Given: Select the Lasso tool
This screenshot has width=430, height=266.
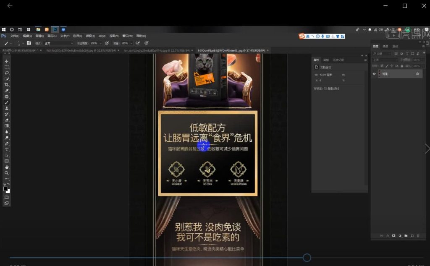Looking at the screenshot, I should (x=7, y=73).
